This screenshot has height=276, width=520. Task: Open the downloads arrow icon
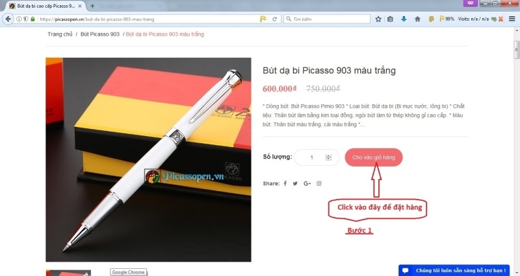(404, 19)
